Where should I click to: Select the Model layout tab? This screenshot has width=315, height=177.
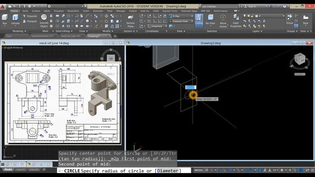[x=8, y=170]
